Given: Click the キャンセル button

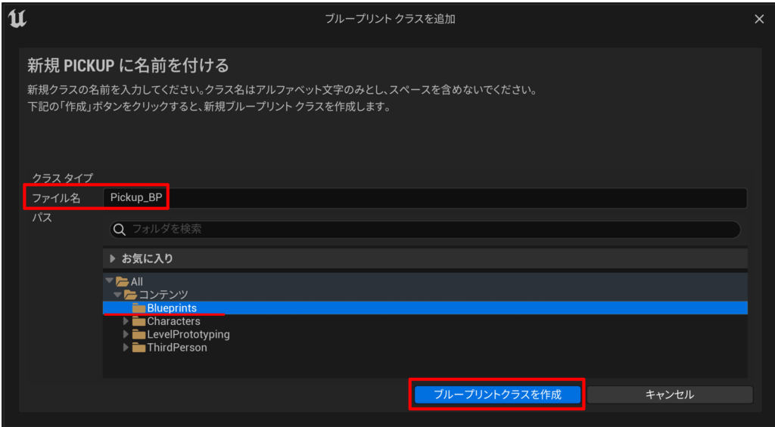Looking at the screenshot, I should click(x=670, y=395).
